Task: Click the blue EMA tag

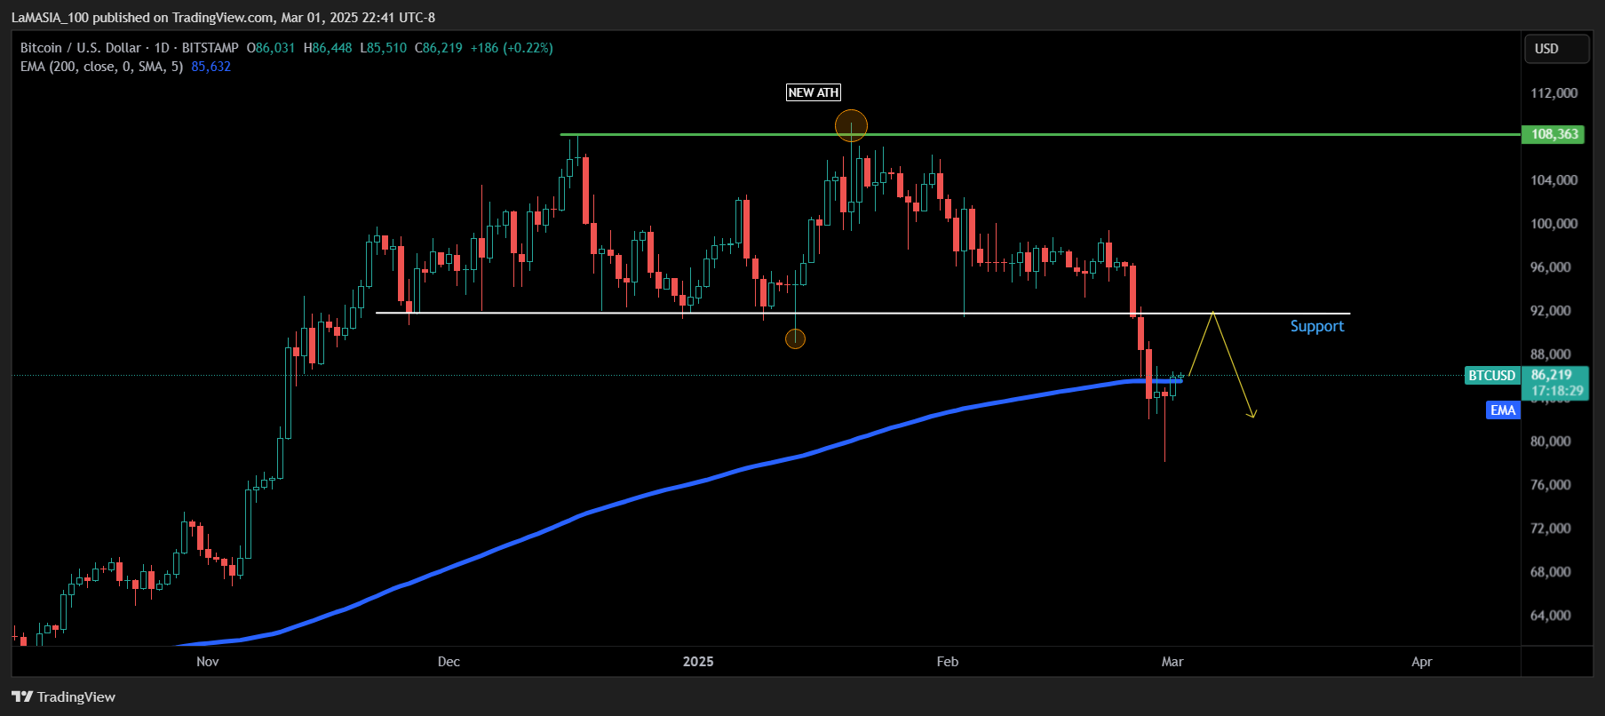Action: (x=1503, y=410)
